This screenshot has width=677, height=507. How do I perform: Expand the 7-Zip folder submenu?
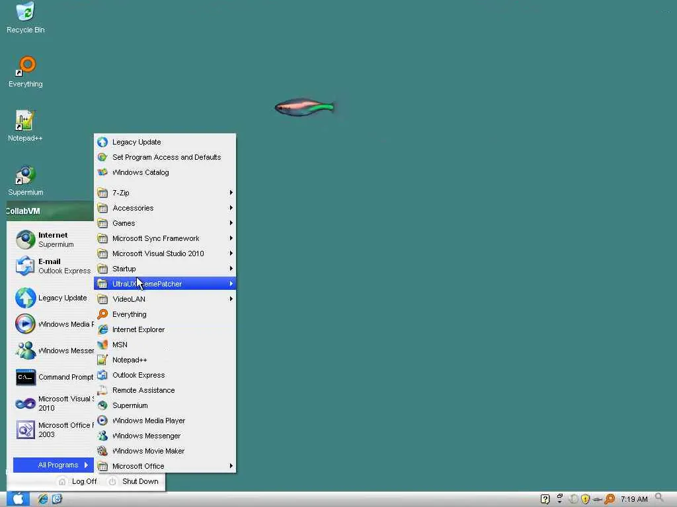165,193
